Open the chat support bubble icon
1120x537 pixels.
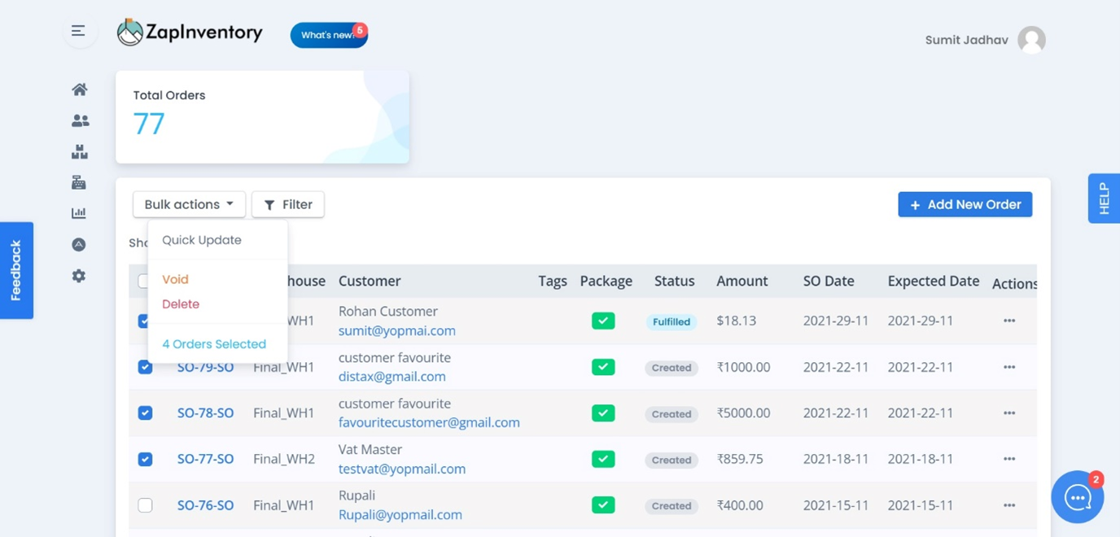1078,497
